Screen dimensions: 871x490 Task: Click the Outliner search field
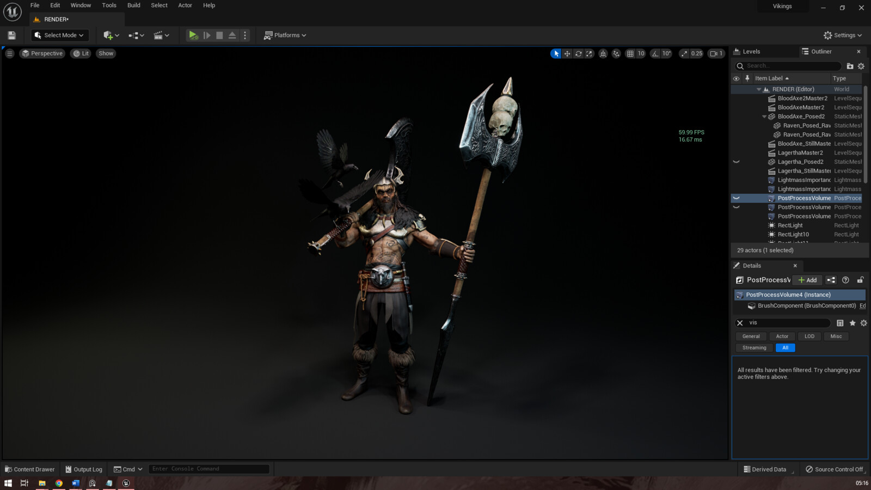click(x=788, y=66)
